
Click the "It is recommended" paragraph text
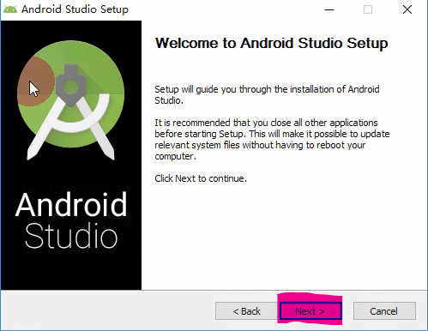[272, 140]
